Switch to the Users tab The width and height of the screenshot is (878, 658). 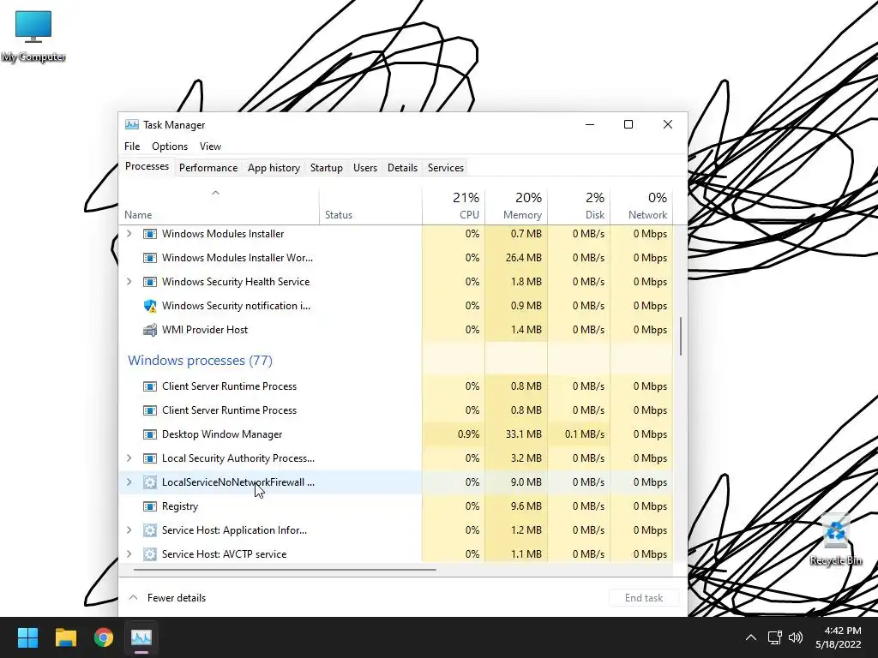pos(365,168)
